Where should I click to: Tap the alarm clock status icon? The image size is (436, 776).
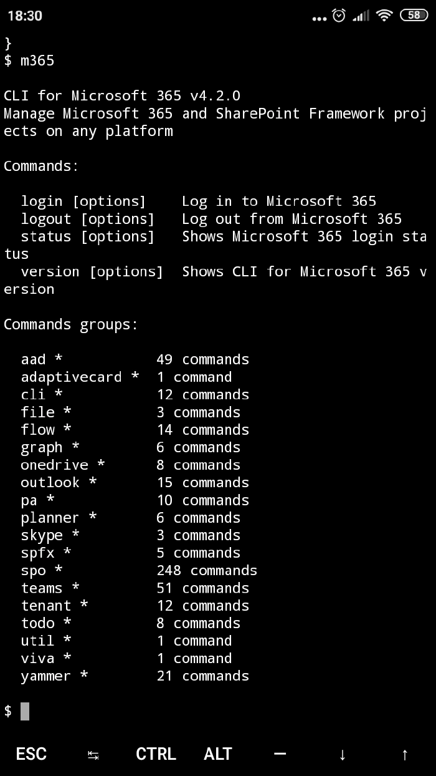click(x=339, y=16)
